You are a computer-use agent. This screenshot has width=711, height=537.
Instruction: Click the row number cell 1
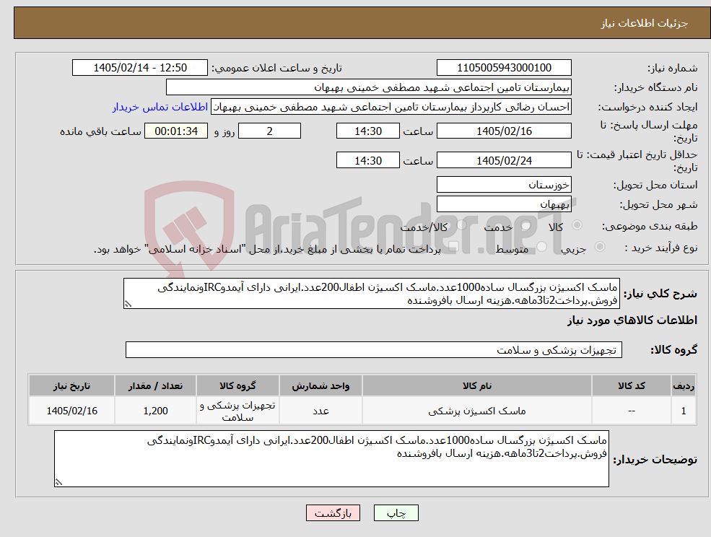pos(684,411)
